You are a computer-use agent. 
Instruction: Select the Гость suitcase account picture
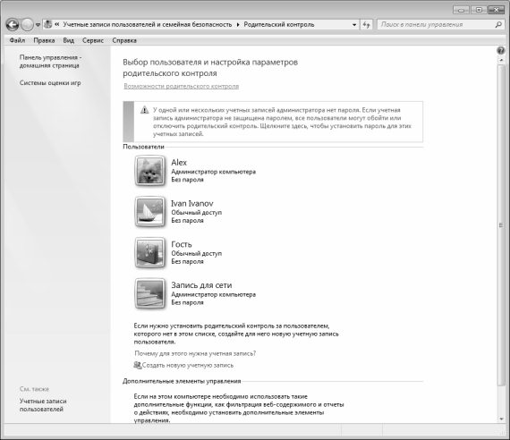coord(149,253)
